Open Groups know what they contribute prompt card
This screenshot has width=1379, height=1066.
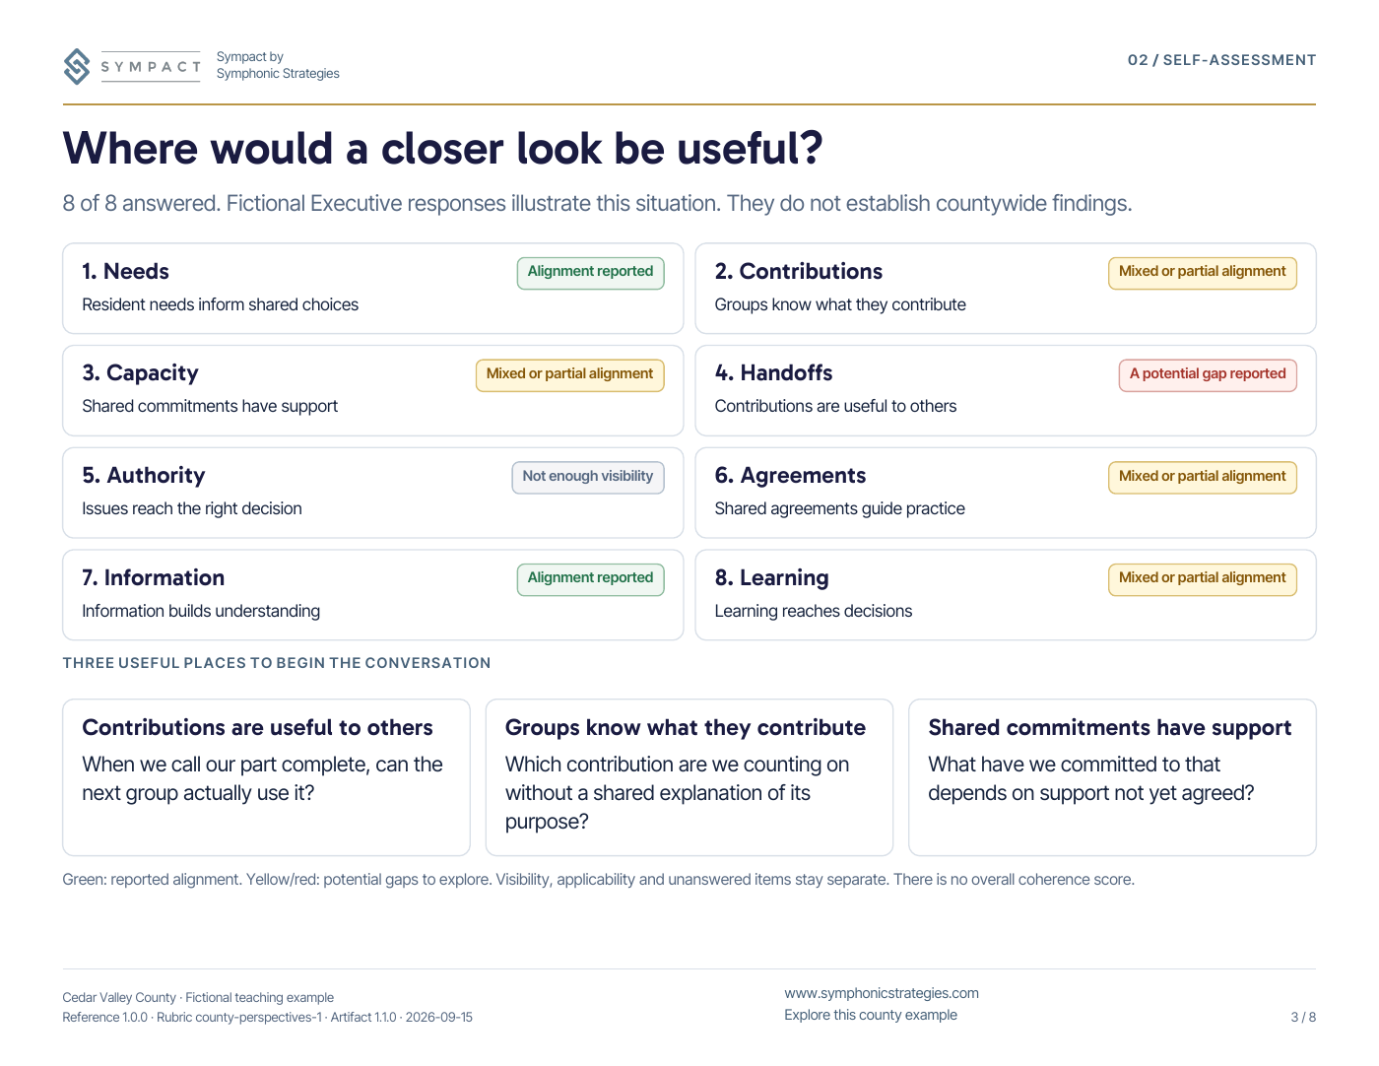pos(689,777)
